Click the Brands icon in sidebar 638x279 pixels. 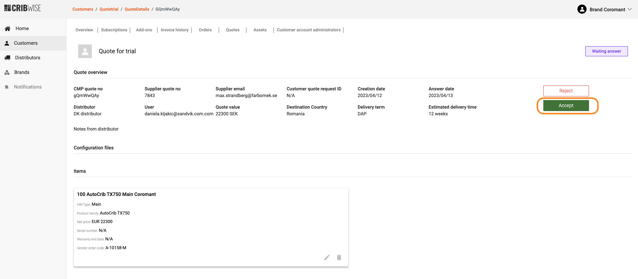pos(7,72)
